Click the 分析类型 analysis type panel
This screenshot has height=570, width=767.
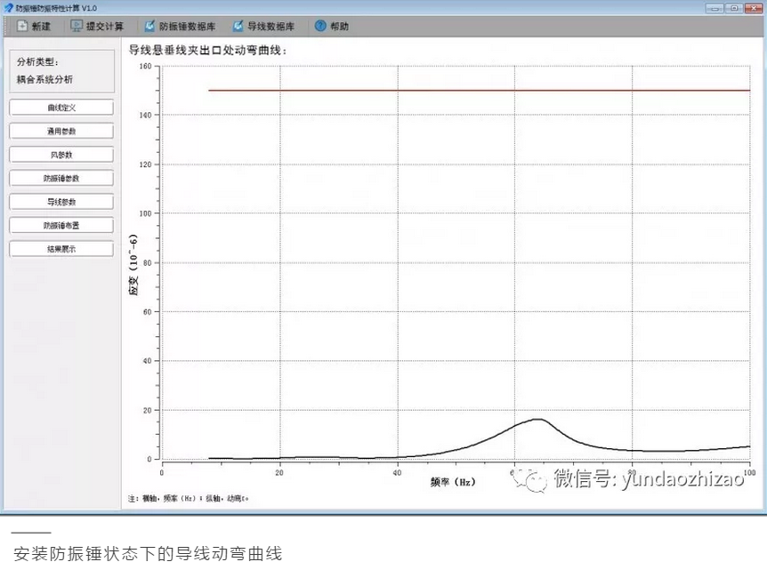coord(61,71)
